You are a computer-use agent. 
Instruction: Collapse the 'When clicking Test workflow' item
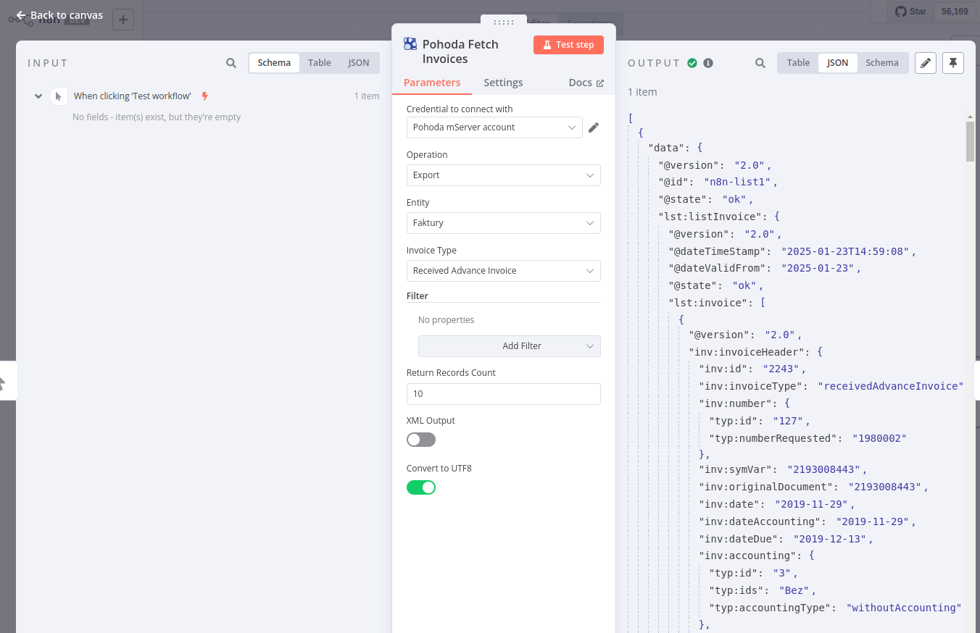[38, 96]
